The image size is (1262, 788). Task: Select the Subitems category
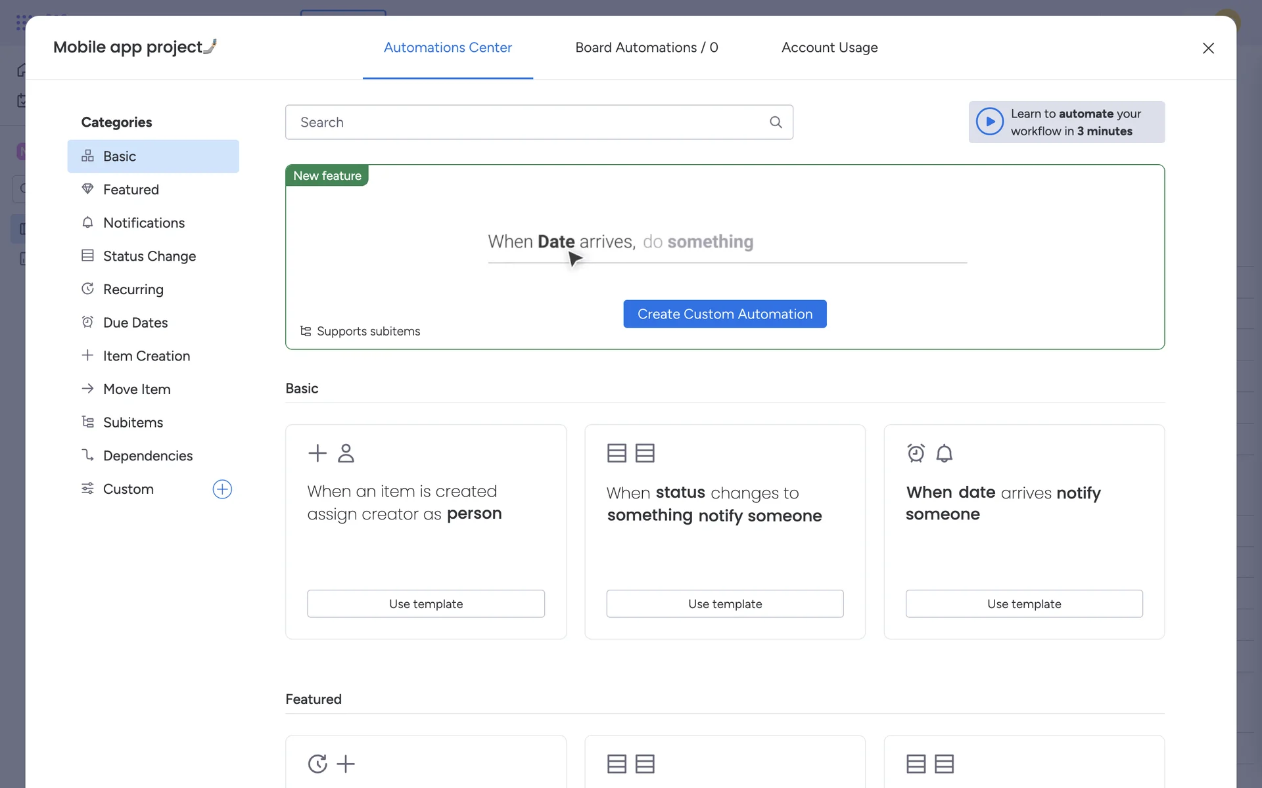pyautogui.click(x=133, y=423)
